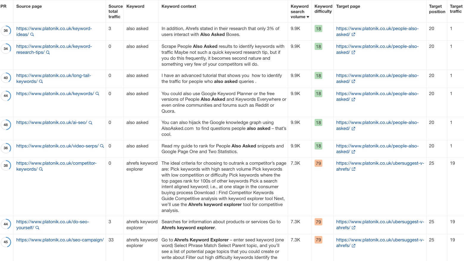Click the magnifier icon next to the ai-seo URL

(90, 122)
